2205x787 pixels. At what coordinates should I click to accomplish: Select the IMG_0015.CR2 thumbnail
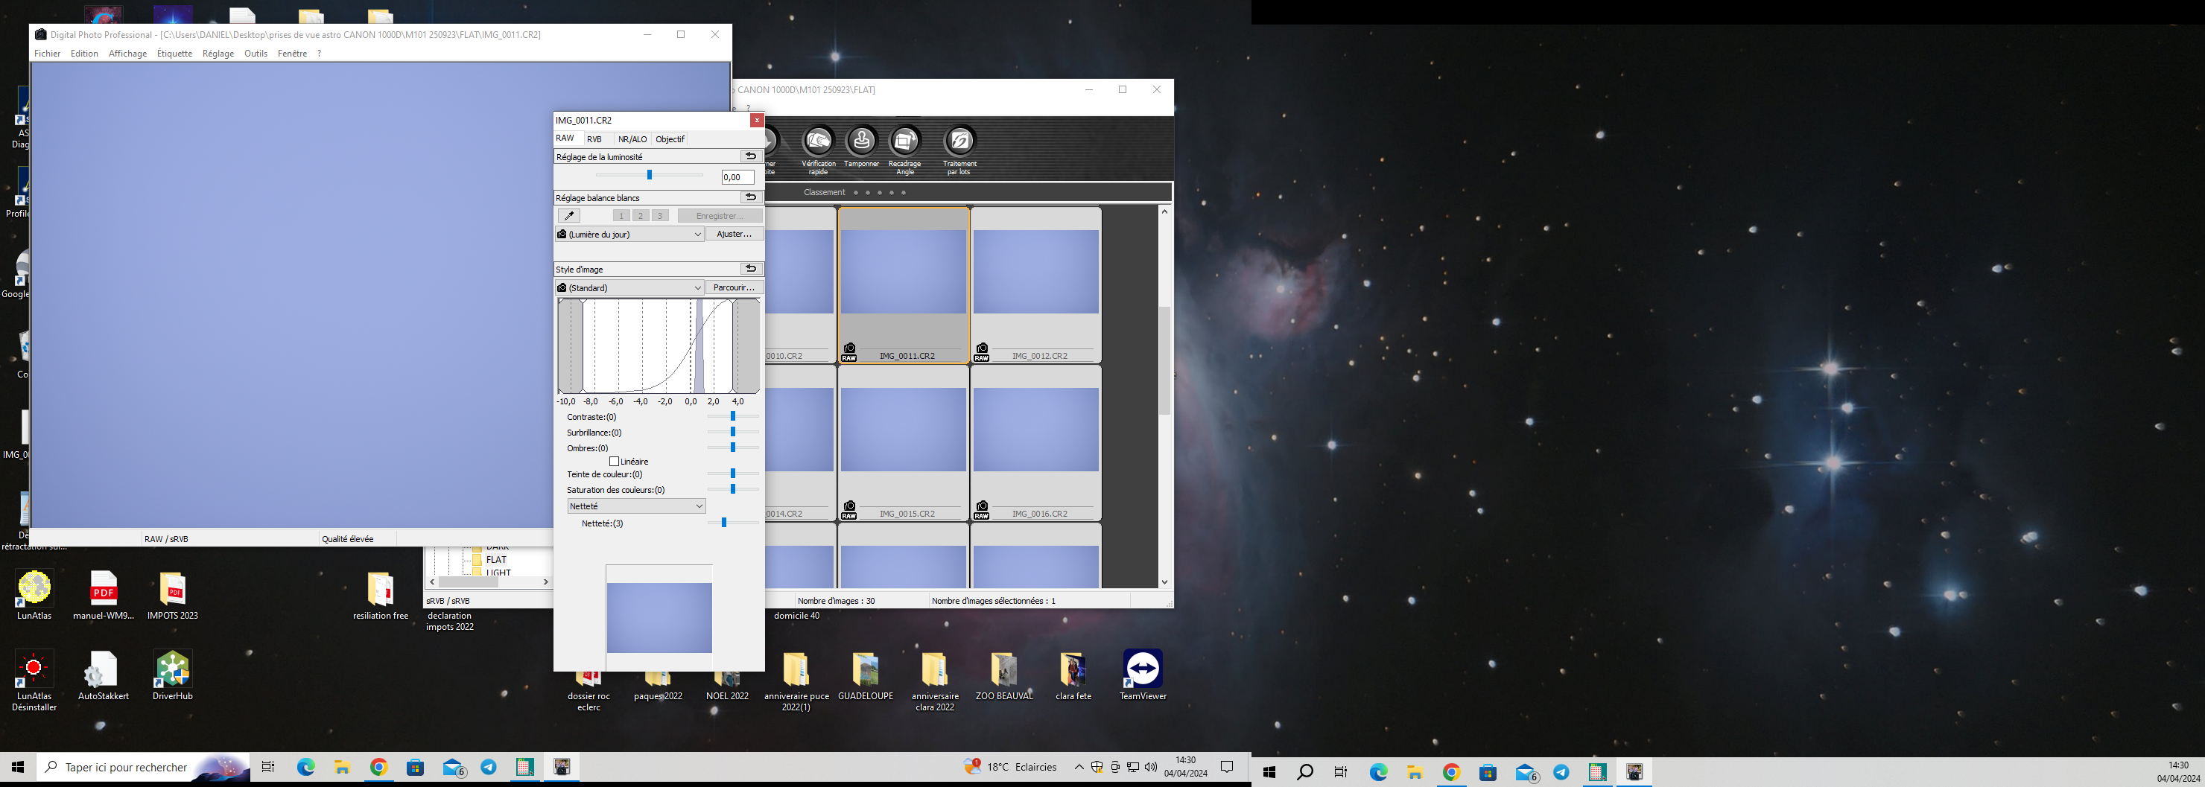(903, 443)
